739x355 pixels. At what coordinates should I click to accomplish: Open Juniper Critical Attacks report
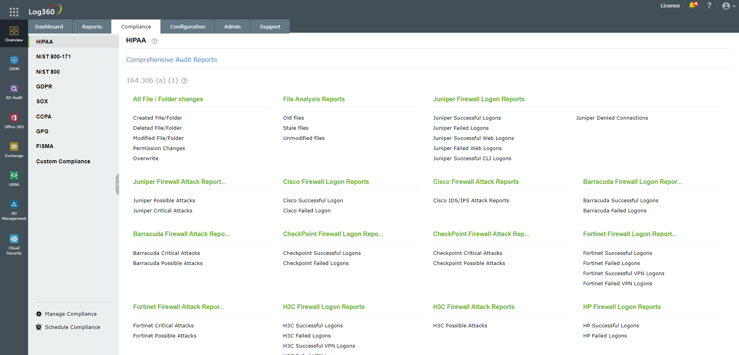tap(162, 210)
